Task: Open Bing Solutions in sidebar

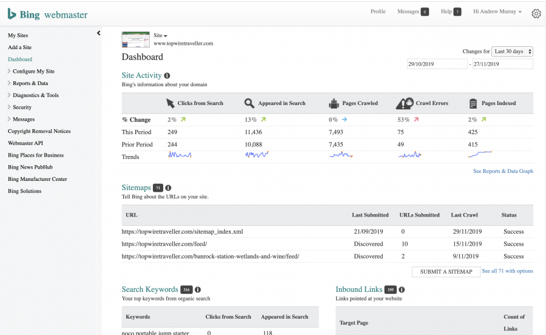Action: (x=24, y=191)
